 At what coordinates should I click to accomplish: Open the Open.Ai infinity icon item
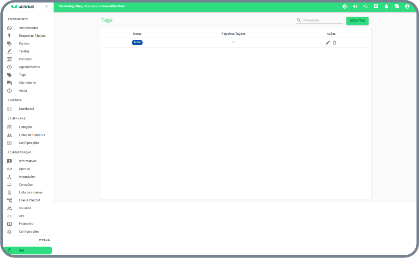(x=10, y=169)
